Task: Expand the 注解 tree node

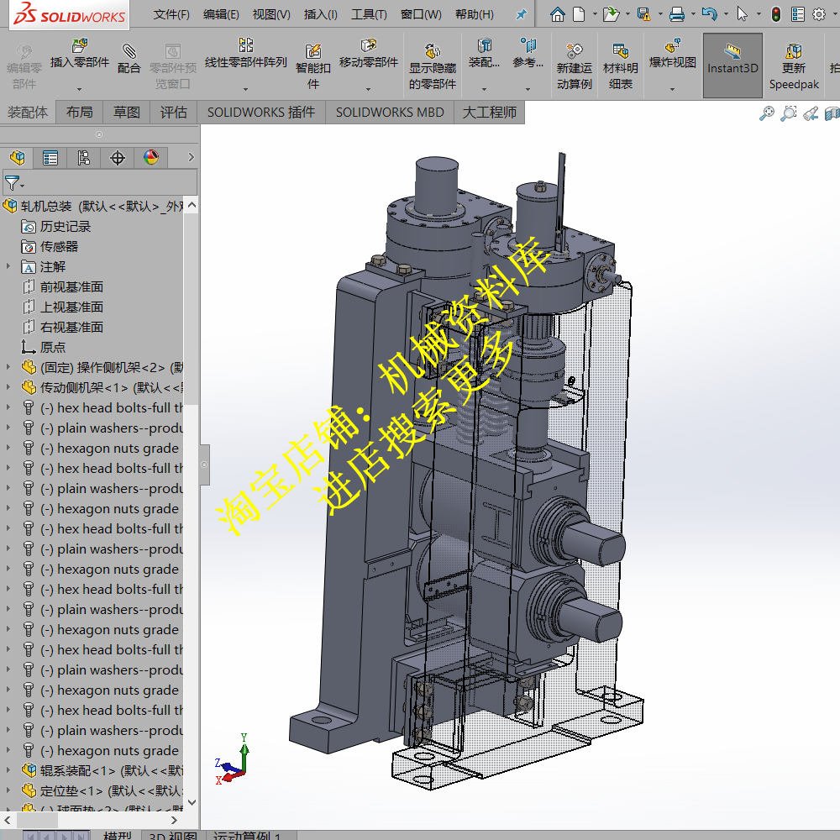Action: coord(9,266)
